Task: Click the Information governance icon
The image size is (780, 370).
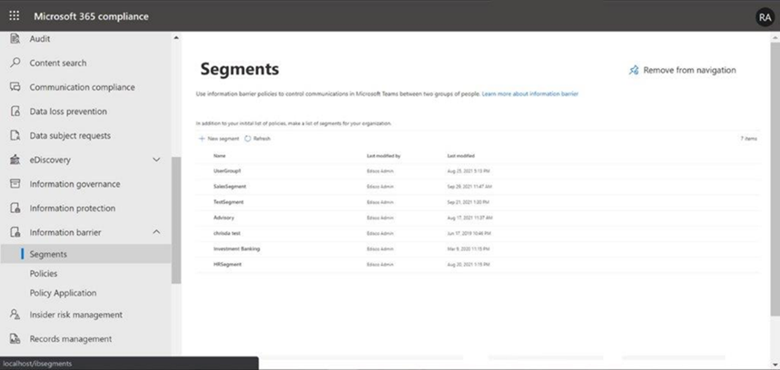Action: point(15,184)
